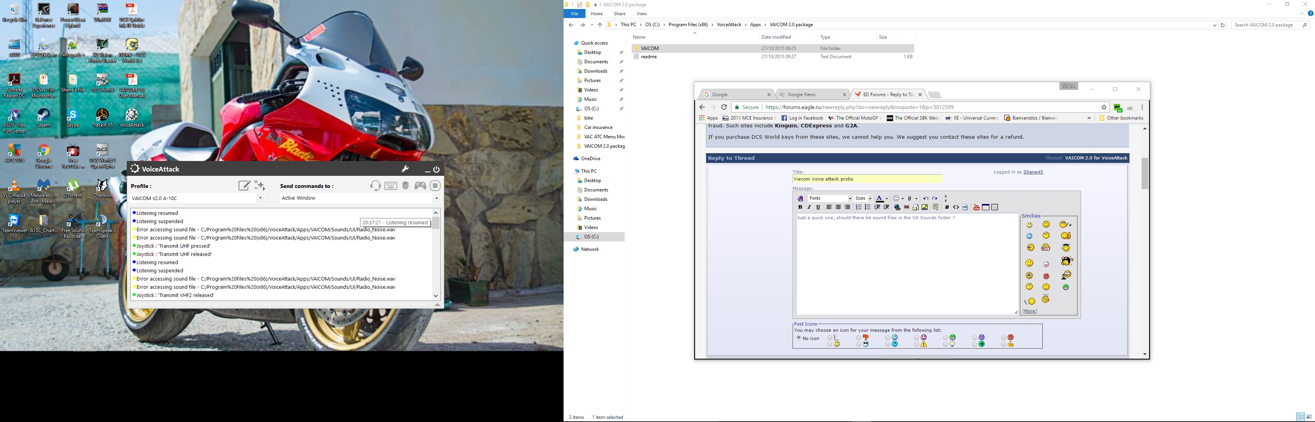Click the stop commands square button in VoiceAttack

pos(436,186)
